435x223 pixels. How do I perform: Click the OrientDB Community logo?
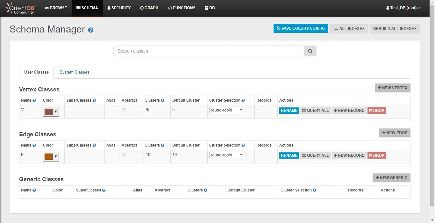pyautogui.click(x=19, y=8)
